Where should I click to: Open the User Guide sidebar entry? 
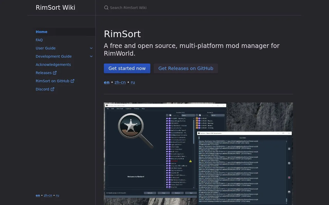(x=45, y=48)
